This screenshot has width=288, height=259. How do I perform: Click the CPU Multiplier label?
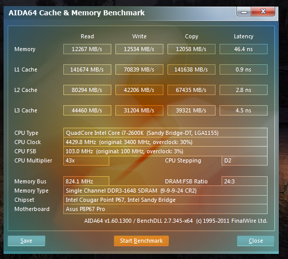point(33,160)
